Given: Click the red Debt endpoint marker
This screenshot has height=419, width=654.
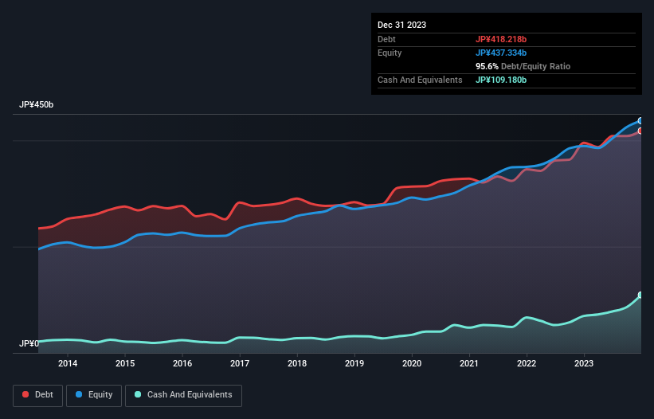Looking at the screenshot, I should (640, 131).
